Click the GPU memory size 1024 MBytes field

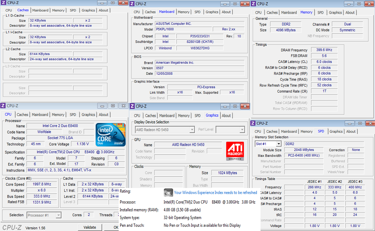[x=227, y=173]
